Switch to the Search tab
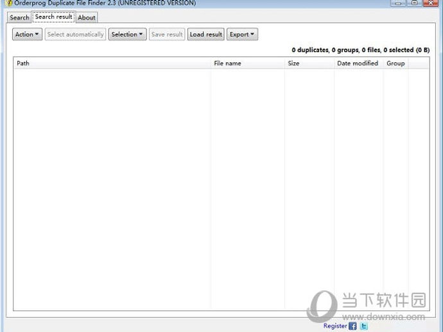Viewport: 443px width, 332px height. point(19,17)
